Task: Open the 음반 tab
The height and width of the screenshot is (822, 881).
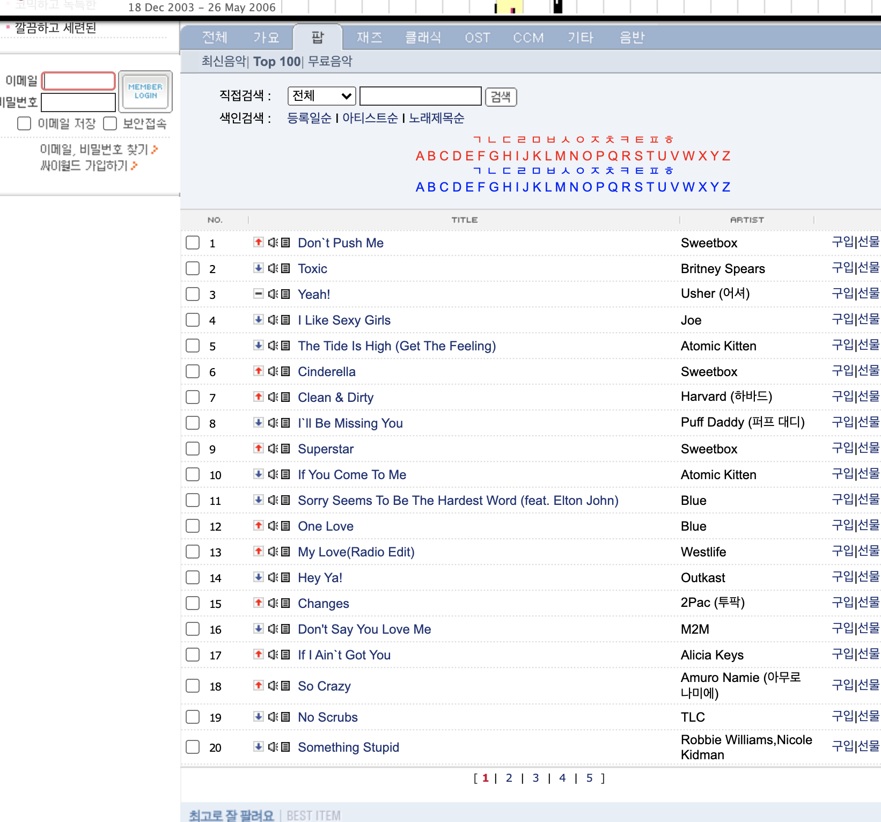Action: click(632, 37)
